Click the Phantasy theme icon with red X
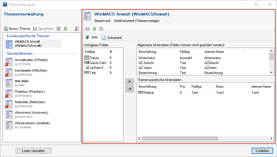The image size is (277, 157). coord(9,94)
